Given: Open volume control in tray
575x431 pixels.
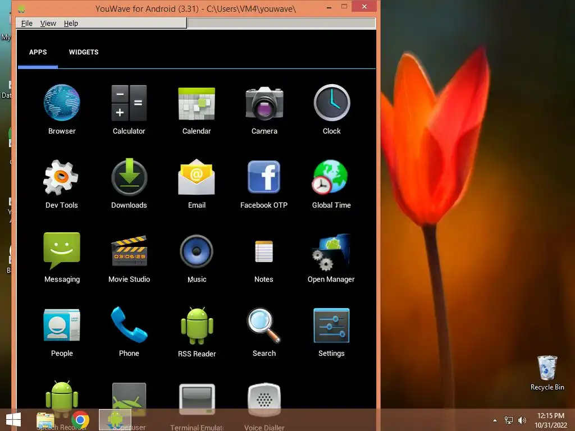Looking at the screenshot, I should coord(522,420).
